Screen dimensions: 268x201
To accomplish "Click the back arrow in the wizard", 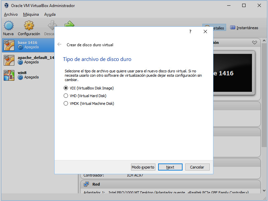I will [59, 45].
